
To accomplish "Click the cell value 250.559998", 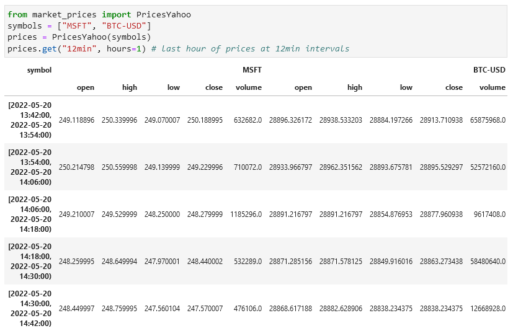I will coord(120,167).
